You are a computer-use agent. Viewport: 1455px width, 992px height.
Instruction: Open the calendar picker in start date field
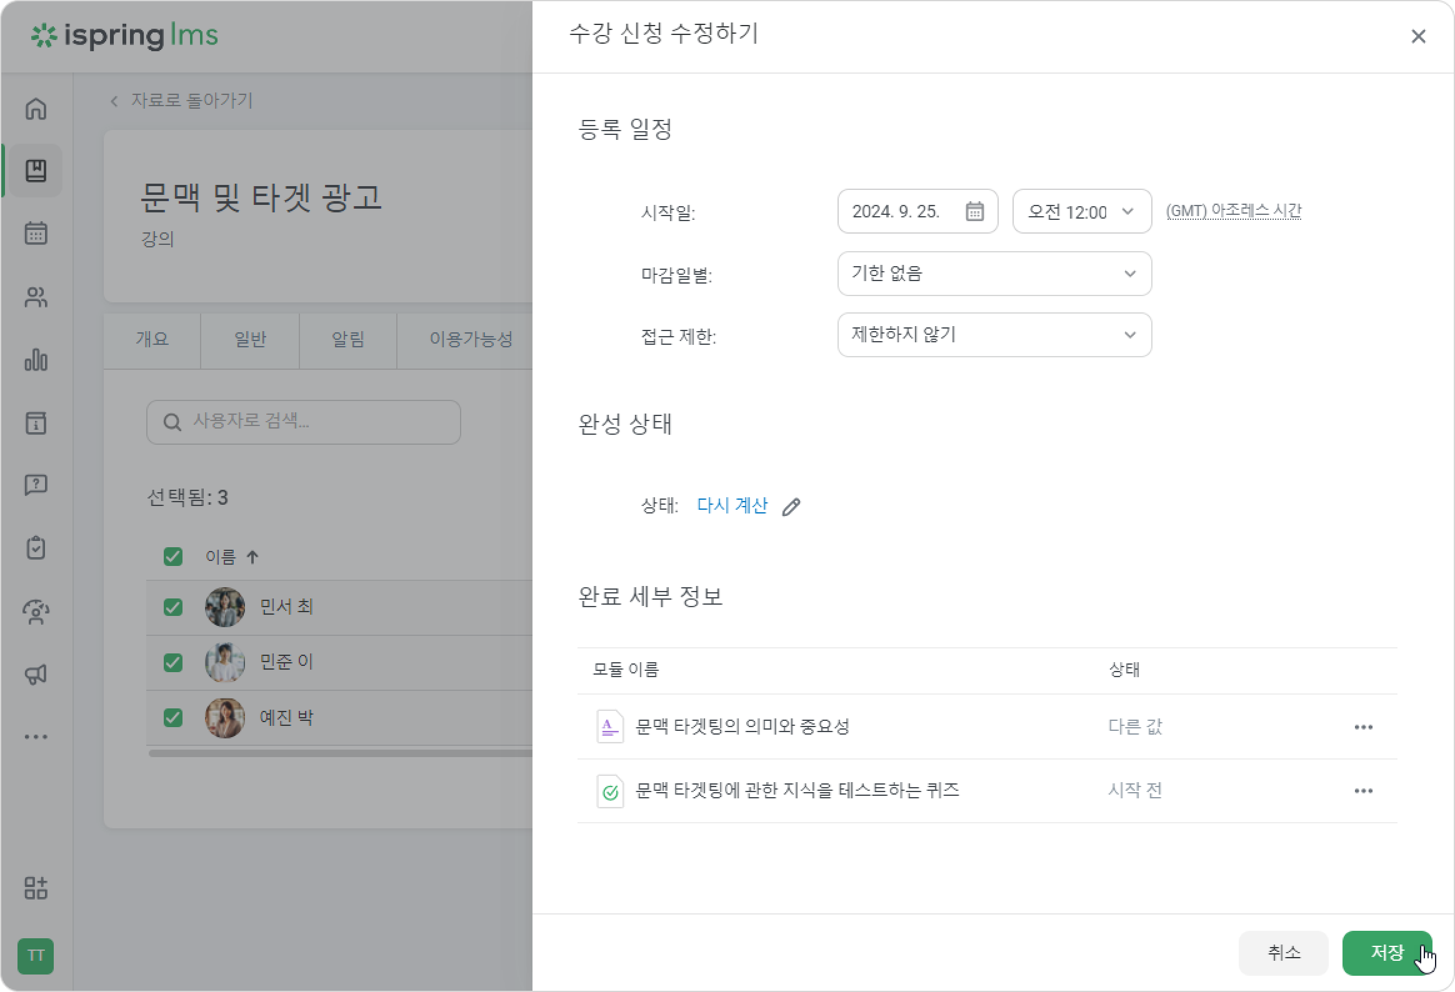click(974, 212)
